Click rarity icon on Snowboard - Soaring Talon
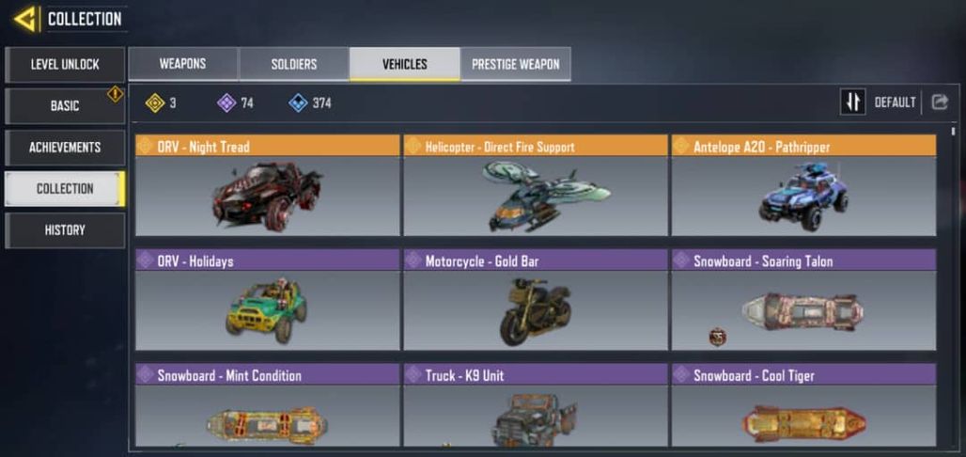The width and height of the screenshot is (966, 457). click(x=681, y=260)
